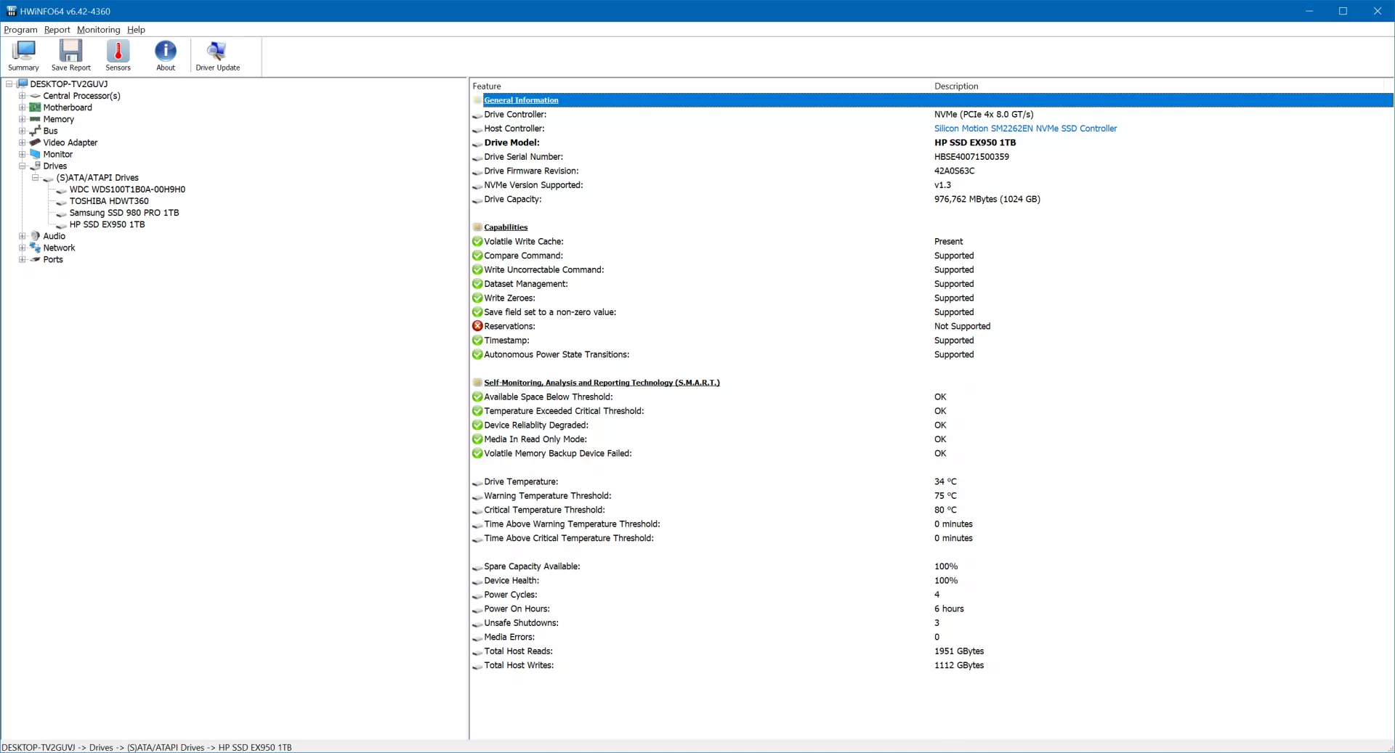The height and width of the screenshot is (753, 1395).
Task: Select the Critical Temperature Threshold row
Action: (x=931, y=510)
